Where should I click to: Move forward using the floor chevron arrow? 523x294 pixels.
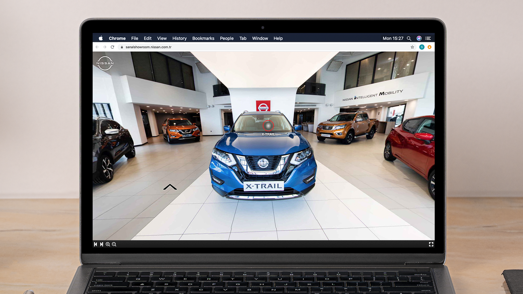point(170,187)
